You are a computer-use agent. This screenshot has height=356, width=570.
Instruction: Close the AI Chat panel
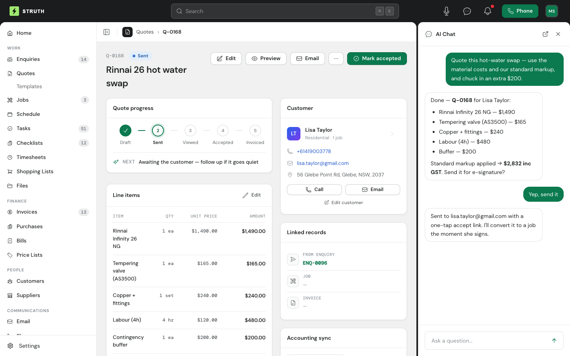tap(558, 34)
